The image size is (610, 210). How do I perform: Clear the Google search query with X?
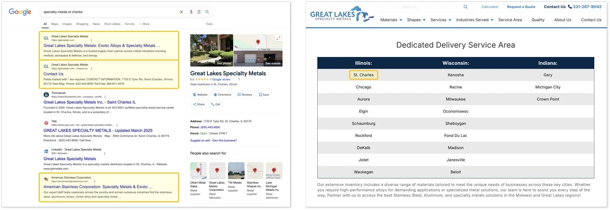click(x=182, y=12)
